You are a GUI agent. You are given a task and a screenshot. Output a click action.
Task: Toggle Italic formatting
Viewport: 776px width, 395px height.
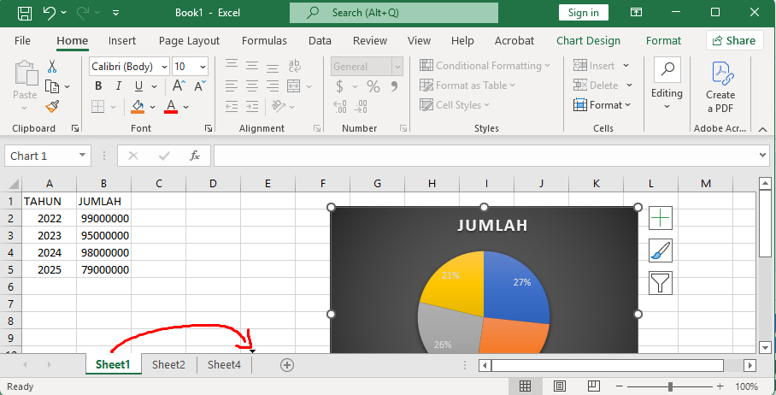(x=119, y=85)
